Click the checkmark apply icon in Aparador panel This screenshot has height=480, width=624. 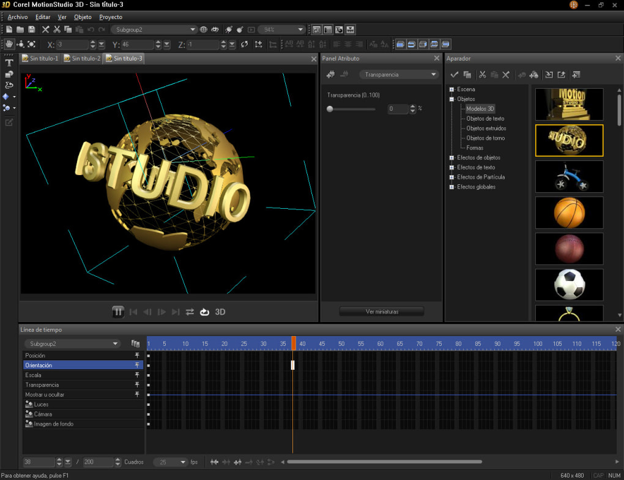[x=454, y=74]
